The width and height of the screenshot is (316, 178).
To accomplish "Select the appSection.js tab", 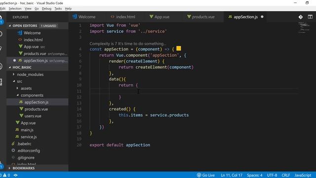I will click(246, 17).
